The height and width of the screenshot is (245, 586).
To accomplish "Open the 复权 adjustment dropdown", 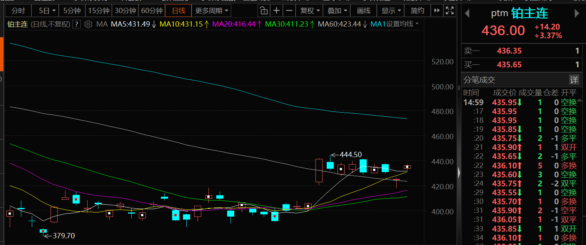I will [310, 10].
